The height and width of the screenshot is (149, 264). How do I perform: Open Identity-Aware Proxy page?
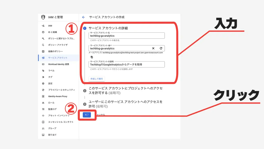[58, 96]
